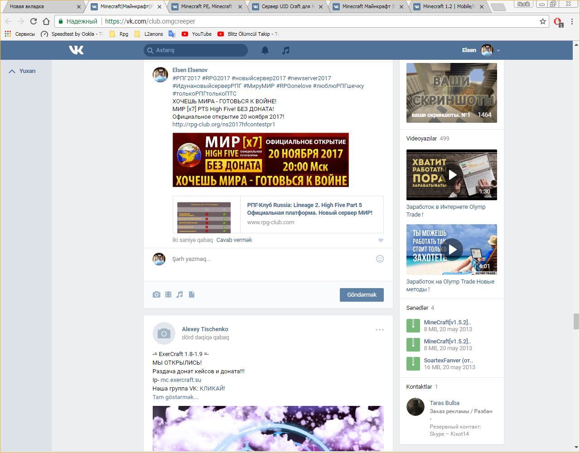Switch to Minecraft PE, Minecraft tab
This screenshot has height=453, width=580.
[206, 7]
